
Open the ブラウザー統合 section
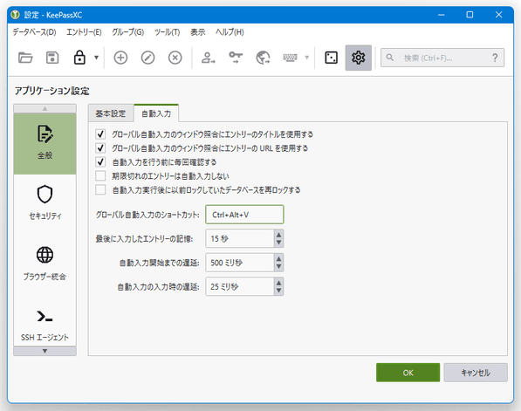tap(45, 264)
